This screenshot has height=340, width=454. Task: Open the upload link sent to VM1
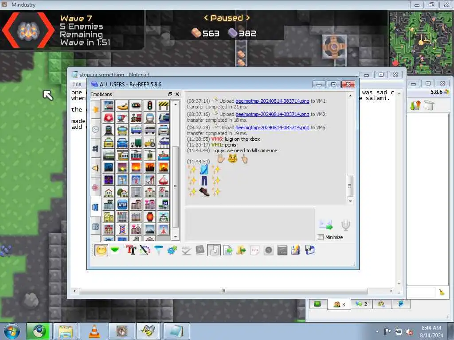pos(272,101)
